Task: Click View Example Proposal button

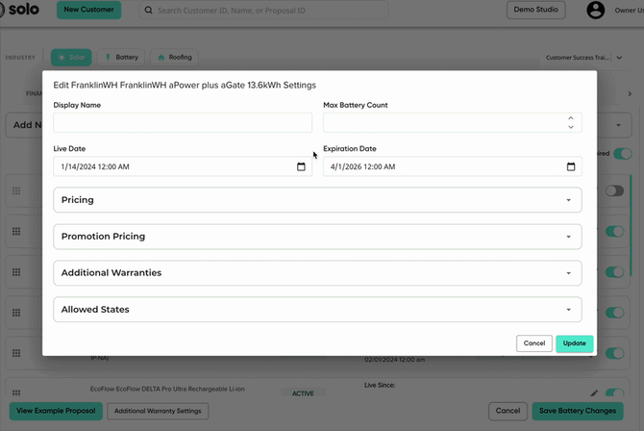Action: [56, 411]
